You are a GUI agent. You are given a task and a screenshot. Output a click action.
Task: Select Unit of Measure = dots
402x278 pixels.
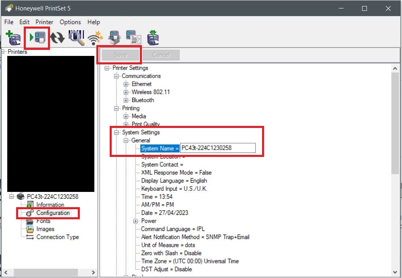pyautogui.click(x=168, y=245)
